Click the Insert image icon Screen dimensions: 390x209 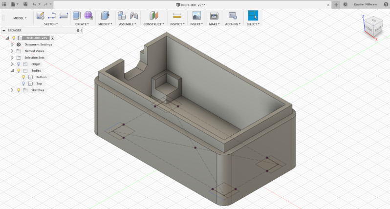click(196, 16)
